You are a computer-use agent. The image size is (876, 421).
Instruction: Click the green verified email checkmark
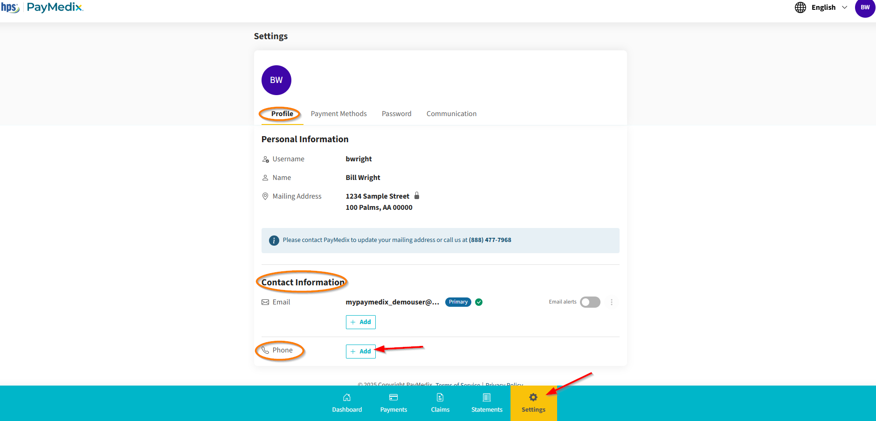click(x=479, y=302)
